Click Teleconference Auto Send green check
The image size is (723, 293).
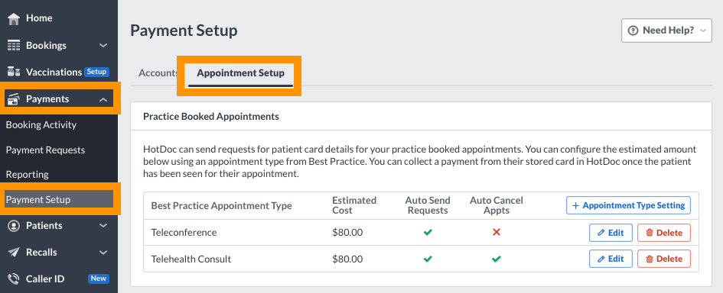(428, 232)
